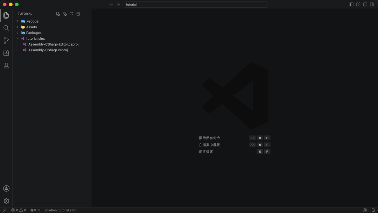This screenshot has height=213, width=378.
Task: Expand the Assets folder chevron
Action: point(17,27)
